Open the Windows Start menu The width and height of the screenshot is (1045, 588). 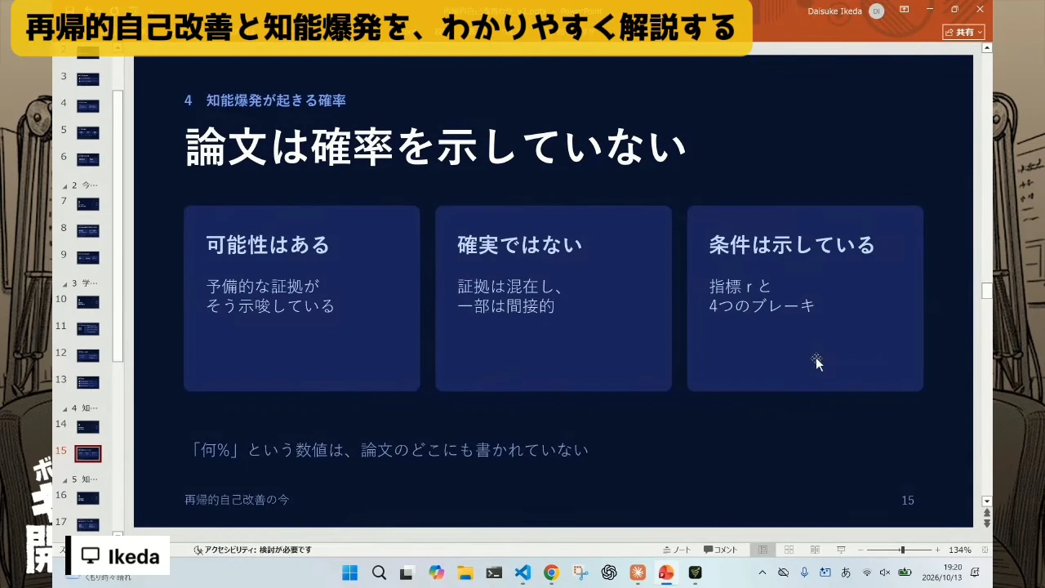click(349, 572)
